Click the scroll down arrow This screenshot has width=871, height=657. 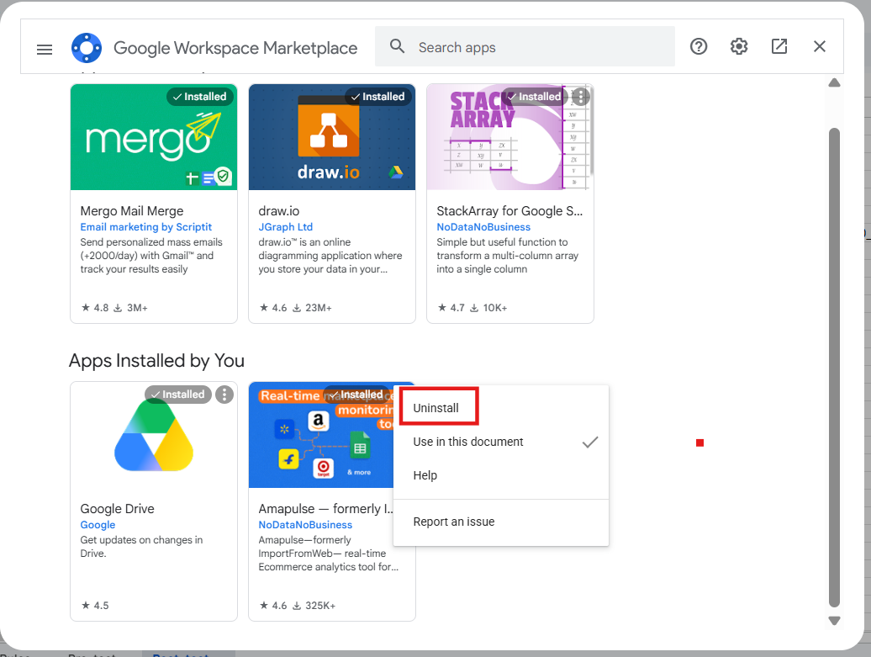(x=834, y=621)
